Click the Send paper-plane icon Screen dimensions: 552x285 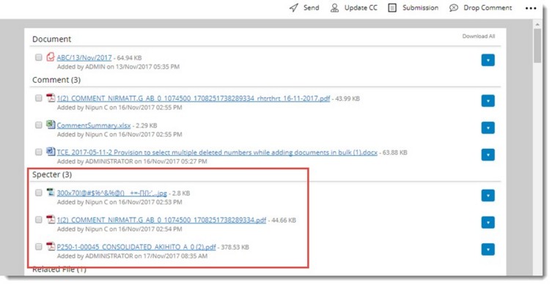(x=294, y=8)
